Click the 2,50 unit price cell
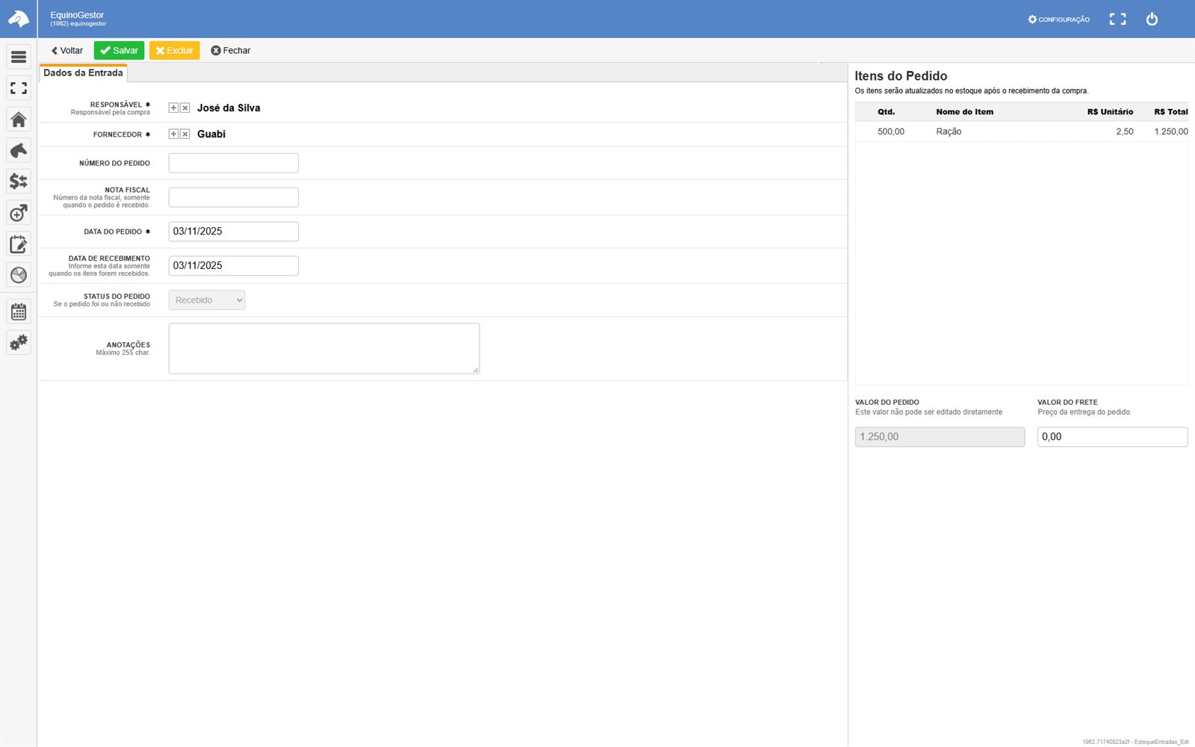Viewport: 1195px width, 747px height. (x=1125, y=131)
